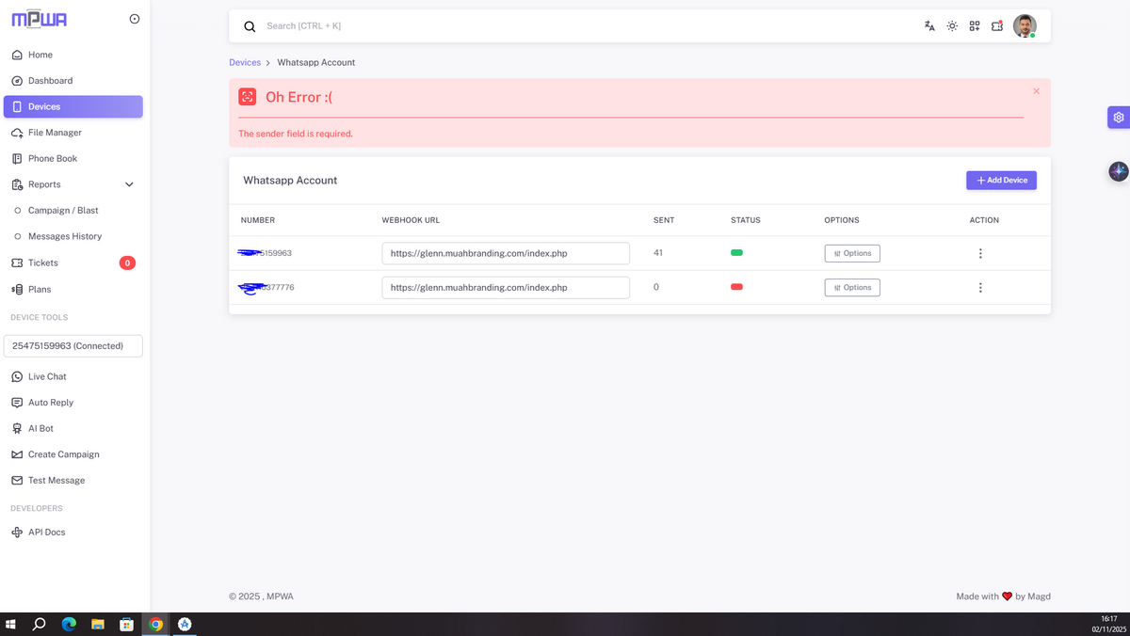
Task: Toggle the sidebar collapse circle icon
Action: point(135,19)
